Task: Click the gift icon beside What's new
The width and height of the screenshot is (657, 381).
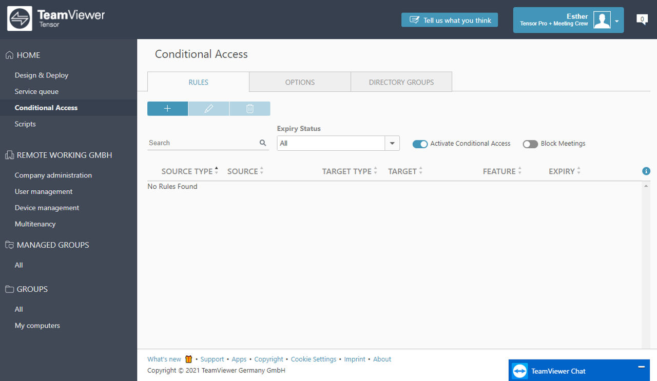Action: click(x=188, y=359)
